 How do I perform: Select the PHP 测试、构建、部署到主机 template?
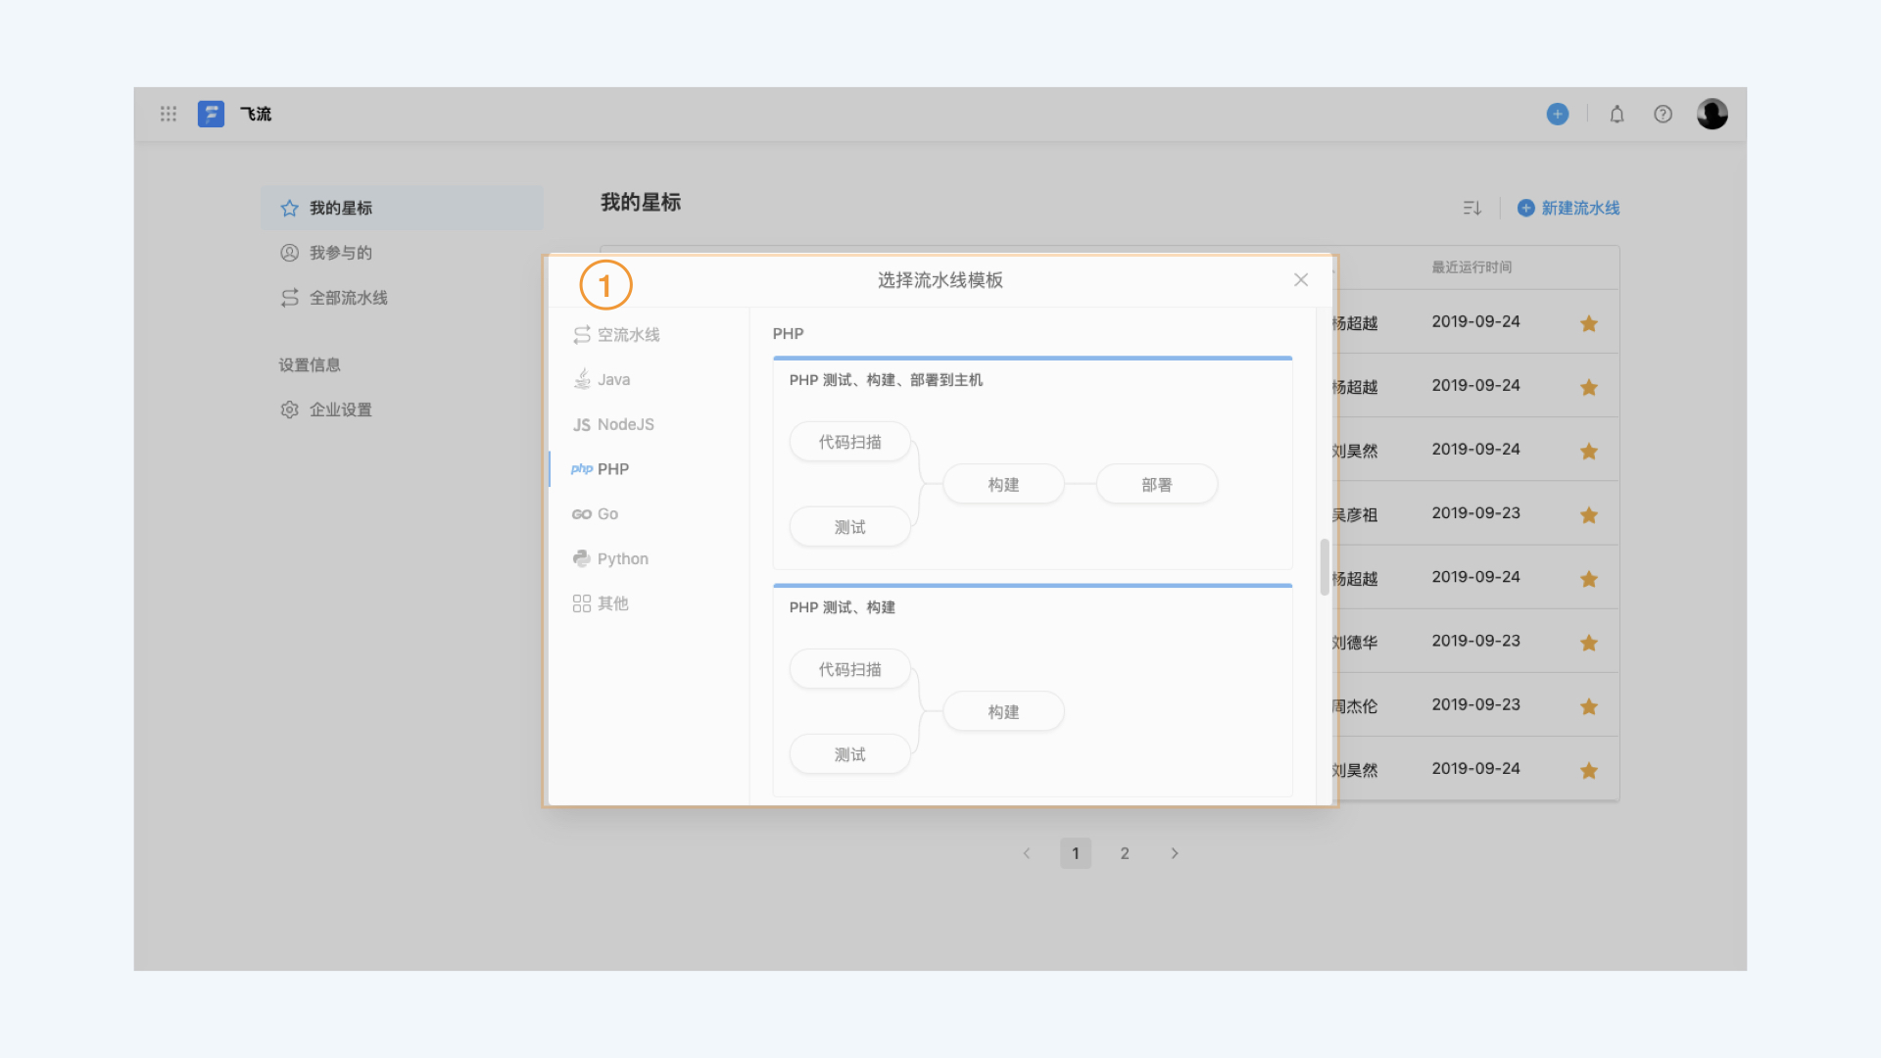click(x=1033, y=463)
